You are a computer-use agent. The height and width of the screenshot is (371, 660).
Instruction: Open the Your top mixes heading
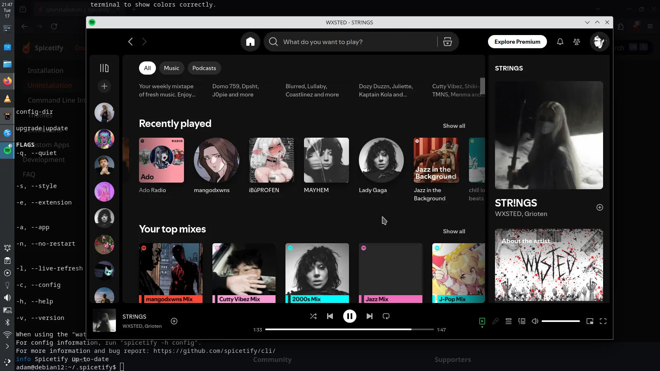tap(172, 229)
